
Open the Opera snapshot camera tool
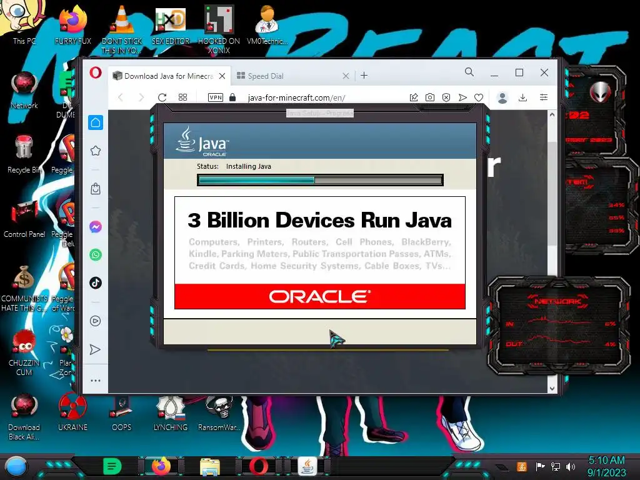(430, 97)
